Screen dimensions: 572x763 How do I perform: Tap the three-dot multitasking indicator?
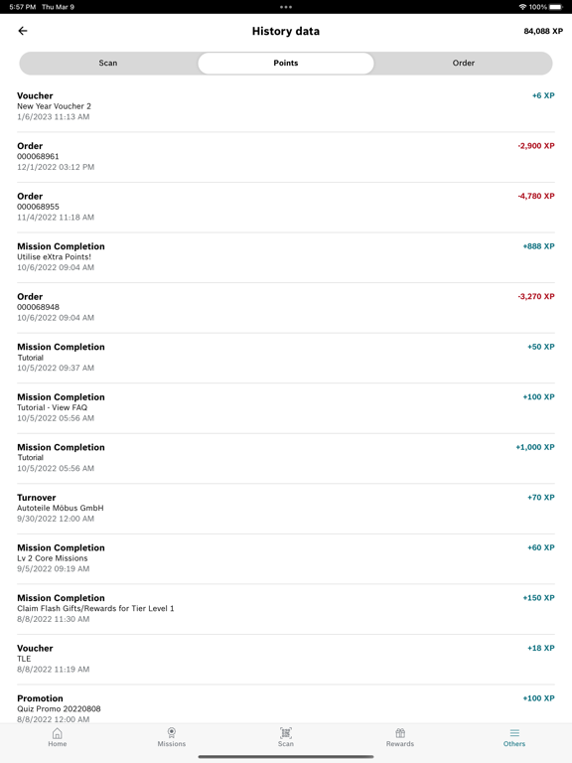286,7
